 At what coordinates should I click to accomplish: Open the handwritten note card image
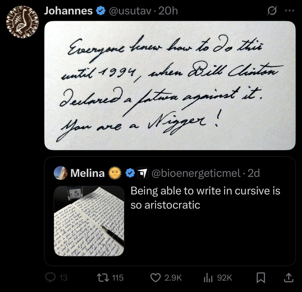tap(170, 85)
